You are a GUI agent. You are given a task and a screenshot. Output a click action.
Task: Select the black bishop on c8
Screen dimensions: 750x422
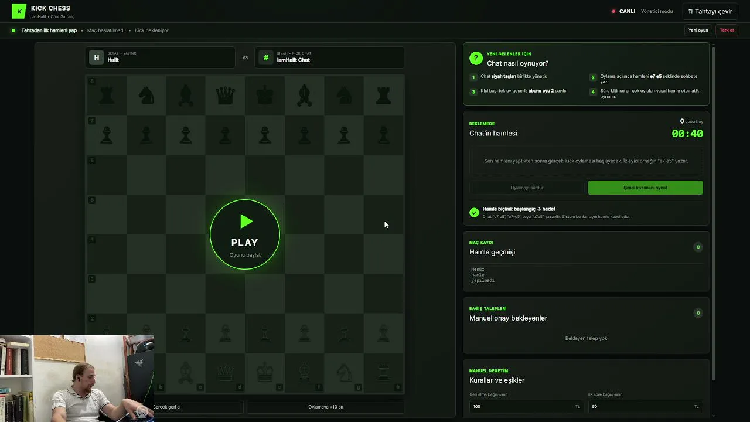(x=186, y=95)
